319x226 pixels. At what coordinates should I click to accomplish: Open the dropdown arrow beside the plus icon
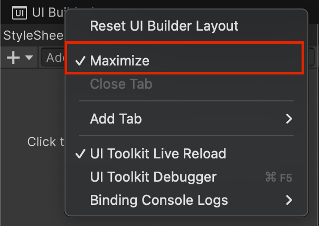29,58
